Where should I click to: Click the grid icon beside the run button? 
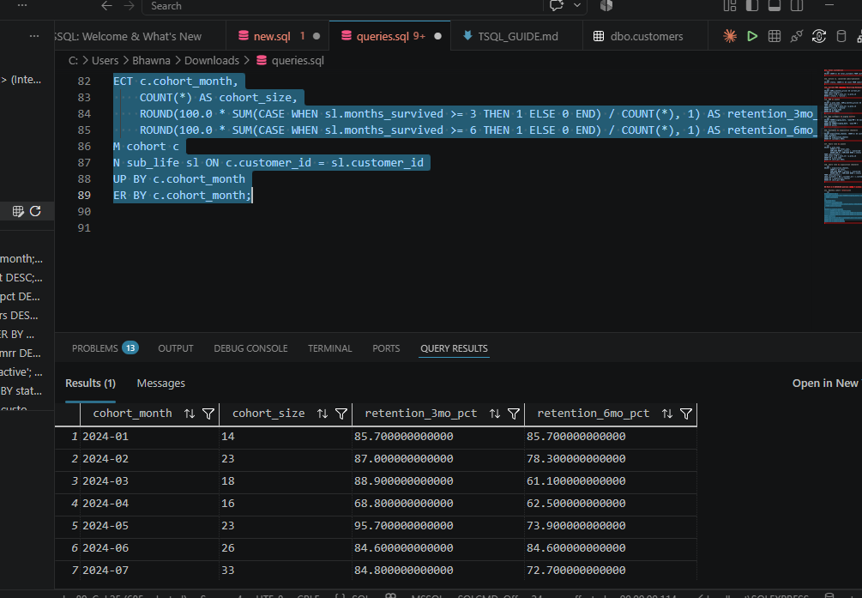774,36
